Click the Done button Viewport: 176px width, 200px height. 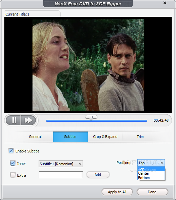[152, 192]
